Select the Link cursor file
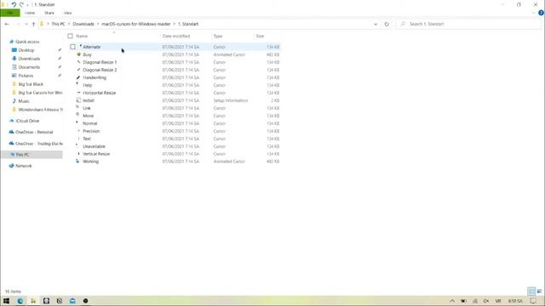The width and height of the screenshot is (545, 306). point(87,108)
